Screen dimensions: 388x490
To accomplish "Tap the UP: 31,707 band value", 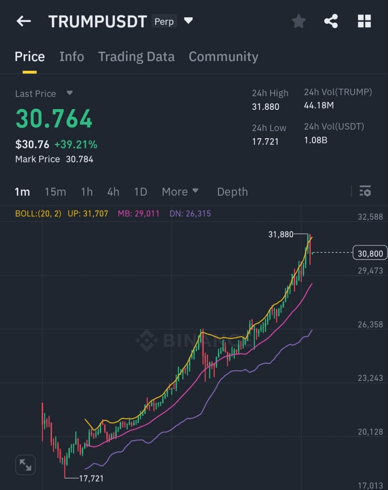I will click(x=88, y=214).
